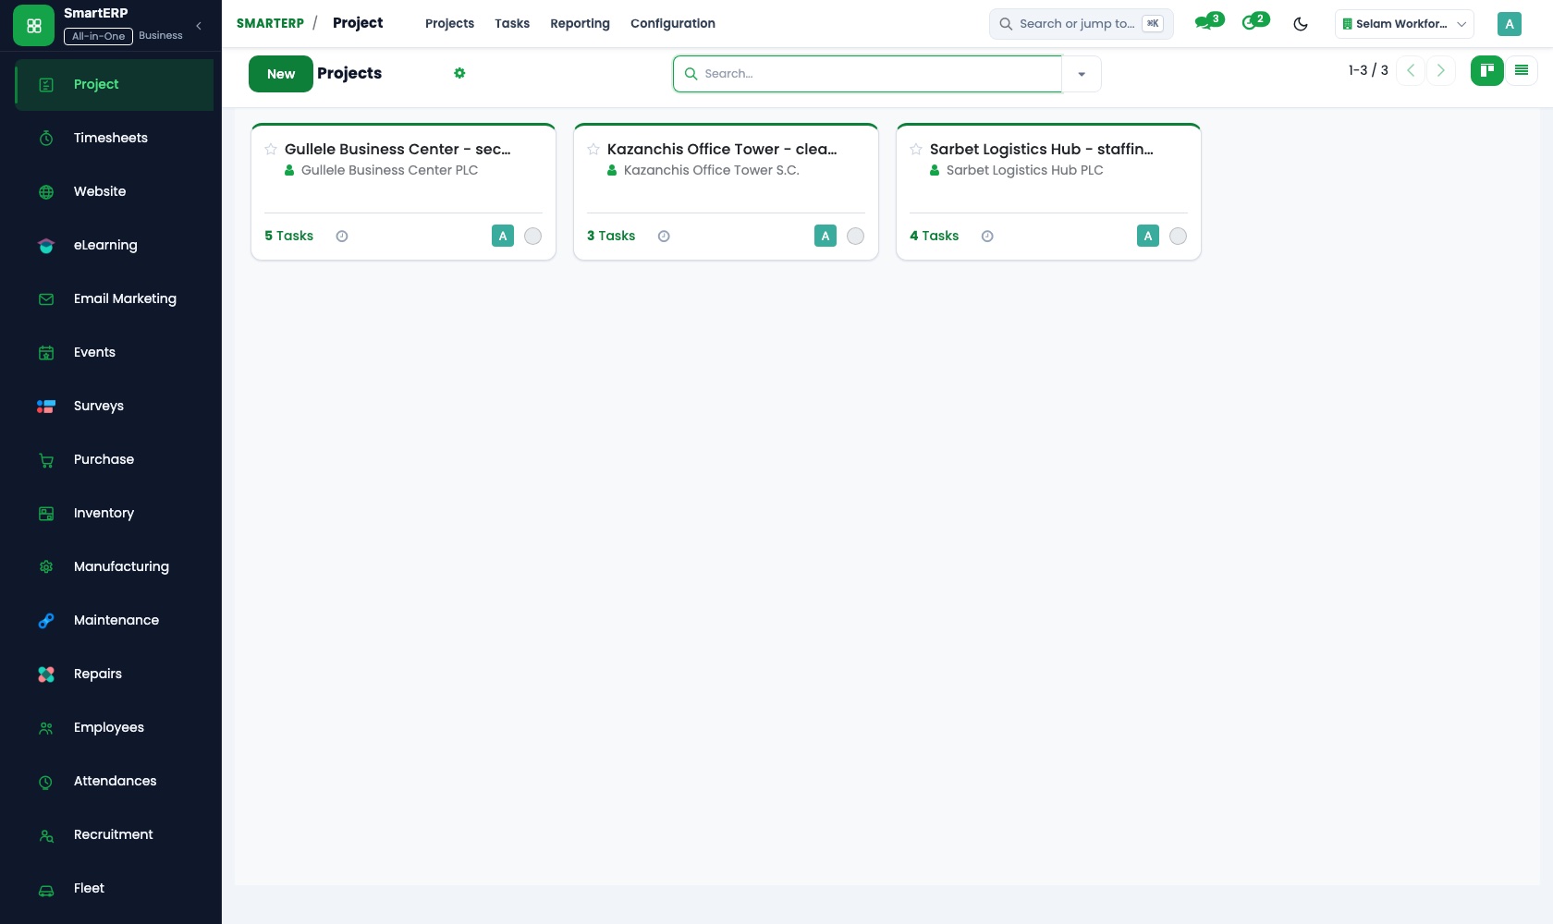Open the Reporting menu
The image size is (1553, 924).
tap(580, 23)
